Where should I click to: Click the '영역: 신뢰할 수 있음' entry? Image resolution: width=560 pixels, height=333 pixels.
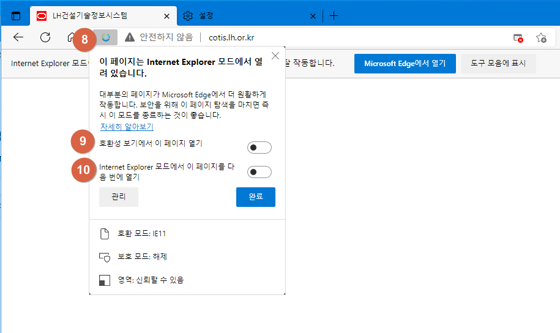click(x=151, y=280)
